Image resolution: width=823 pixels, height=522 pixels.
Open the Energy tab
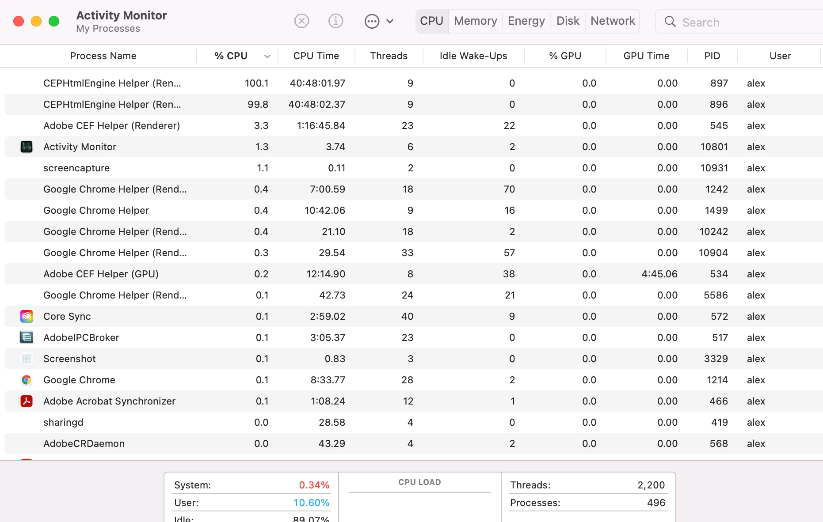(x=526, y=21)
